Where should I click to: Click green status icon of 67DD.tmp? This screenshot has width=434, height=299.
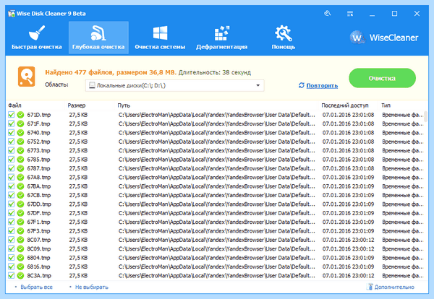coord(20,204)
